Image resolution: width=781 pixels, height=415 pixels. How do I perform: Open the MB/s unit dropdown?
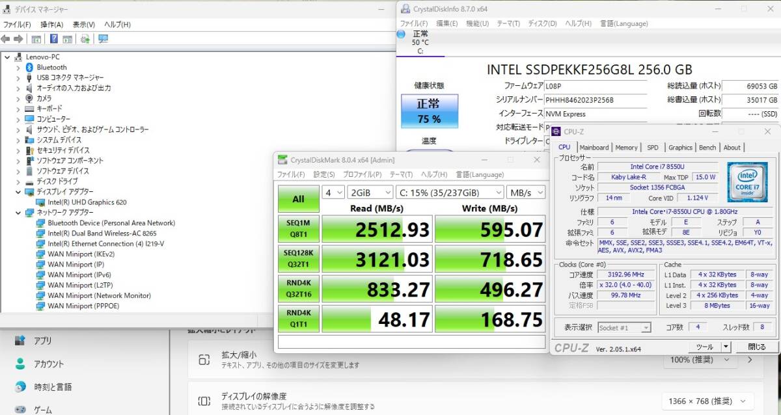pyautogui.click(x=527, y=193)
